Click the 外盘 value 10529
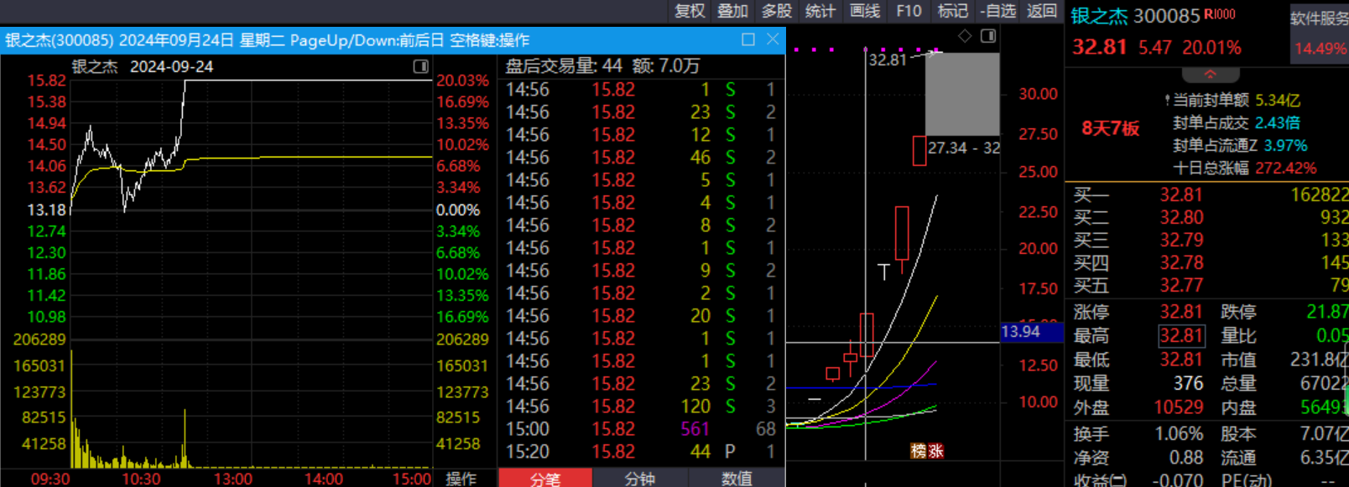 click(1179, 407)
